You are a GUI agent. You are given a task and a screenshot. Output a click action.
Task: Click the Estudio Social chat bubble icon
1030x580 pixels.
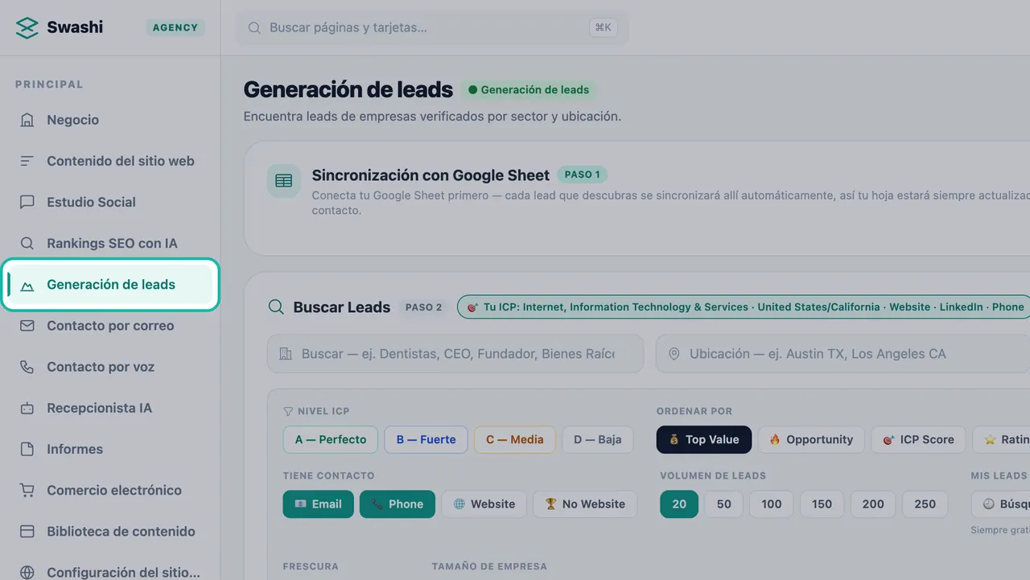click(x=27, y=202)
